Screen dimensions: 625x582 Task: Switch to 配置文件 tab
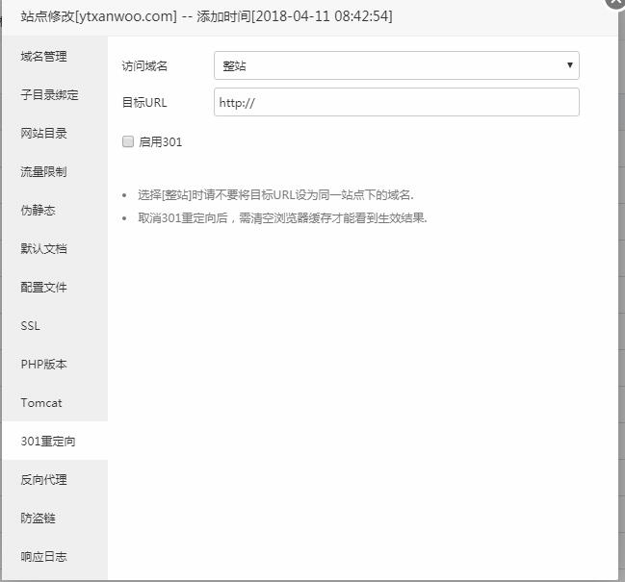44,288
